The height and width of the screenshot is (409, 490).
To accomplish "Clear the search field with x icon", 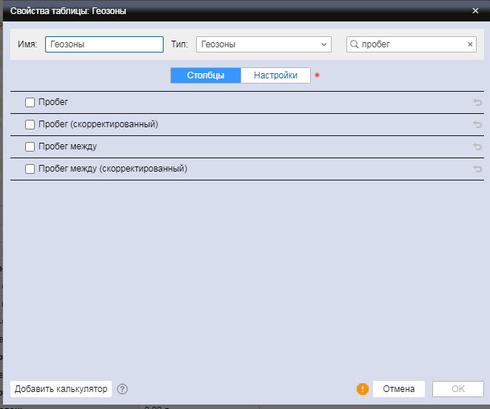I will click(470, 44).
